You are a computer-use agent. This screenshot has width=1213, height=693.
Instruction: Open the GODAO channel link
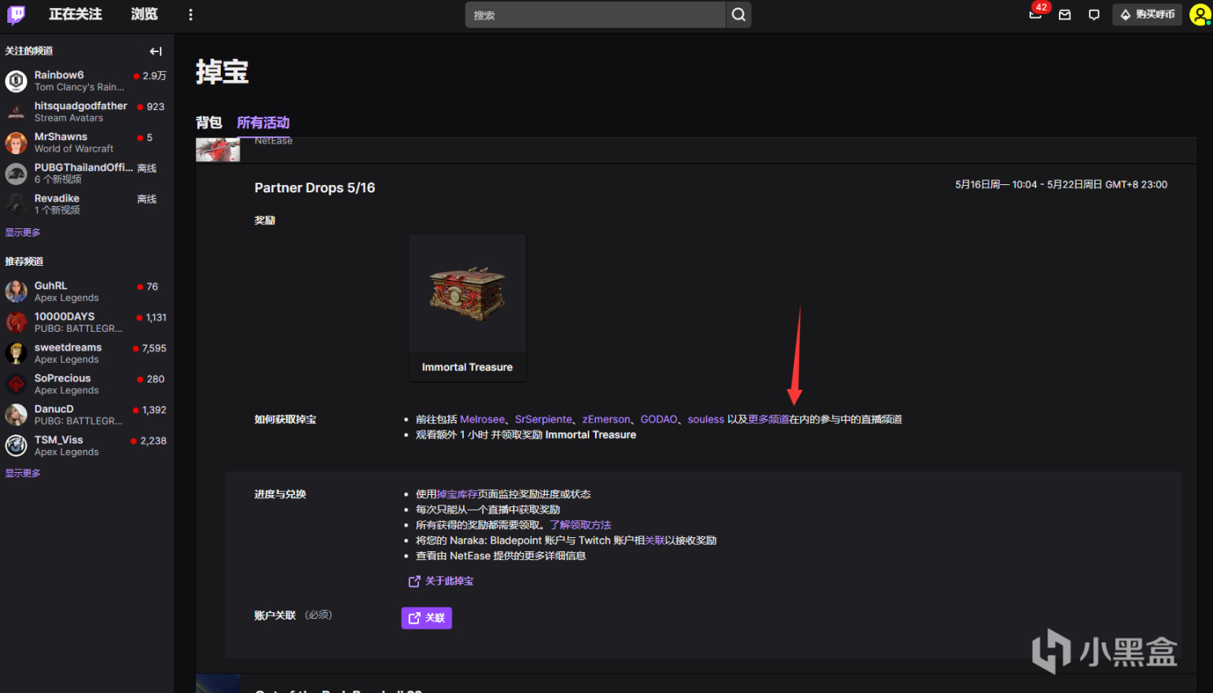[659, 420]
